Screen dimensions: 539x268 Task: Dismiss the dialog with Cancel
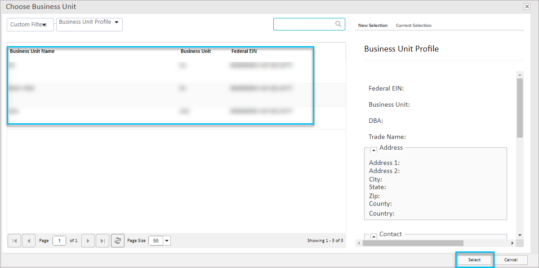click(x=511, y=259)
